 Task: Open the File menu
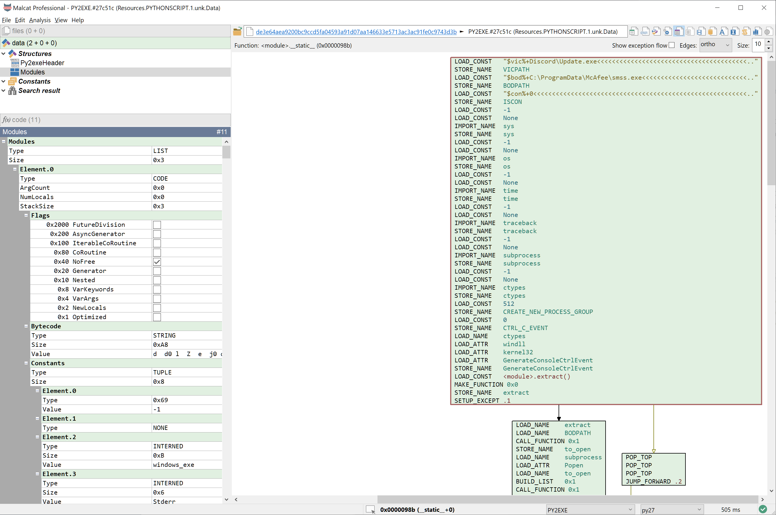(6, 20)
